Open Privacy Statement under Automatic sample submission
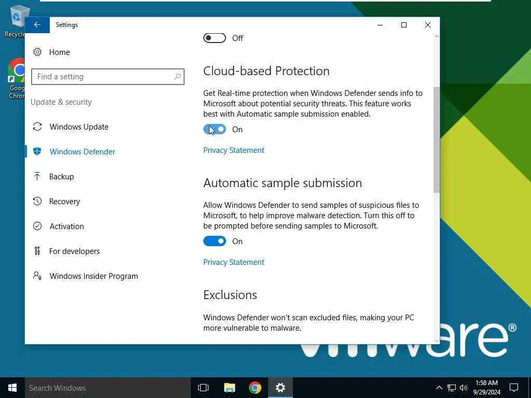Viewport: 531px width, 398px height. pyautogui.click(x=234, y=262)
